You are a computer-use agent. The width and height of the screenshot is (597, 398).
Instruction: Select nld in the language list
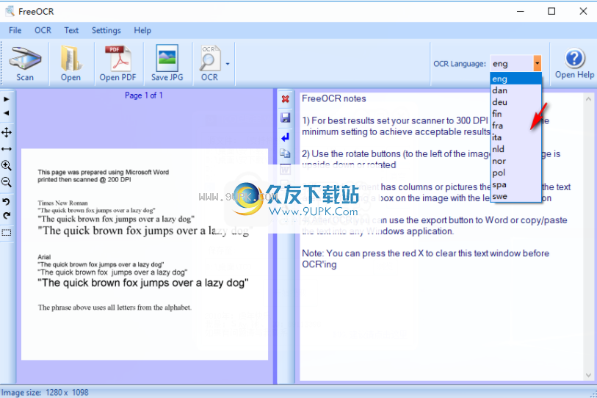click(515, 149)
